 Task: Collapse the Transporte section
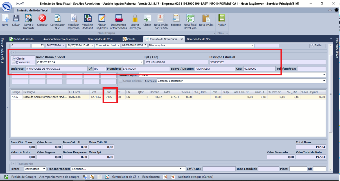pos(14,164)
